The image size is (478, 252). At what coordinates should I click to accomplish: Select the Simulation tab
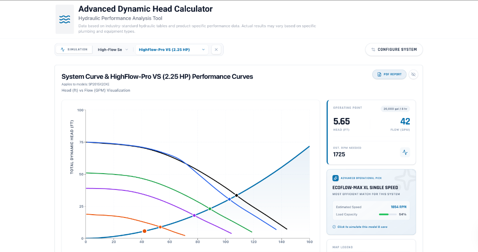tap(74, 49)
